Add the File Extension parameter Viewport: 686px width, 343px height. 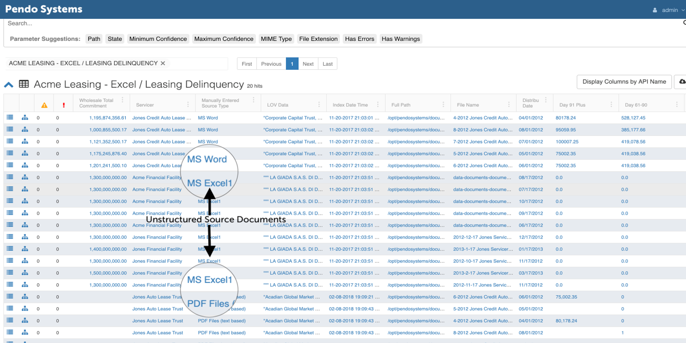318,39
